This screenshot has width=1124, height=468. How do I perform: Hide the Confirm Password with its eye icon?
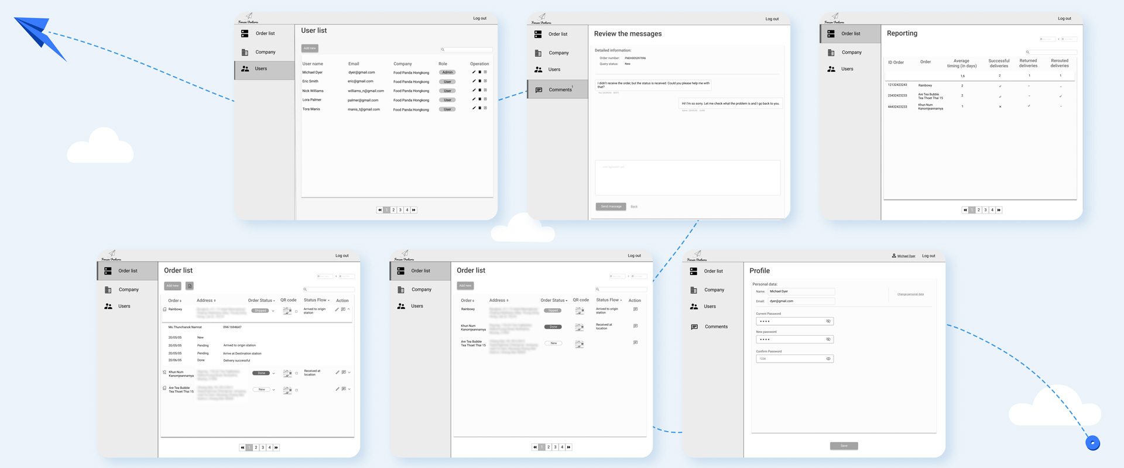click(x=828, y=359)
